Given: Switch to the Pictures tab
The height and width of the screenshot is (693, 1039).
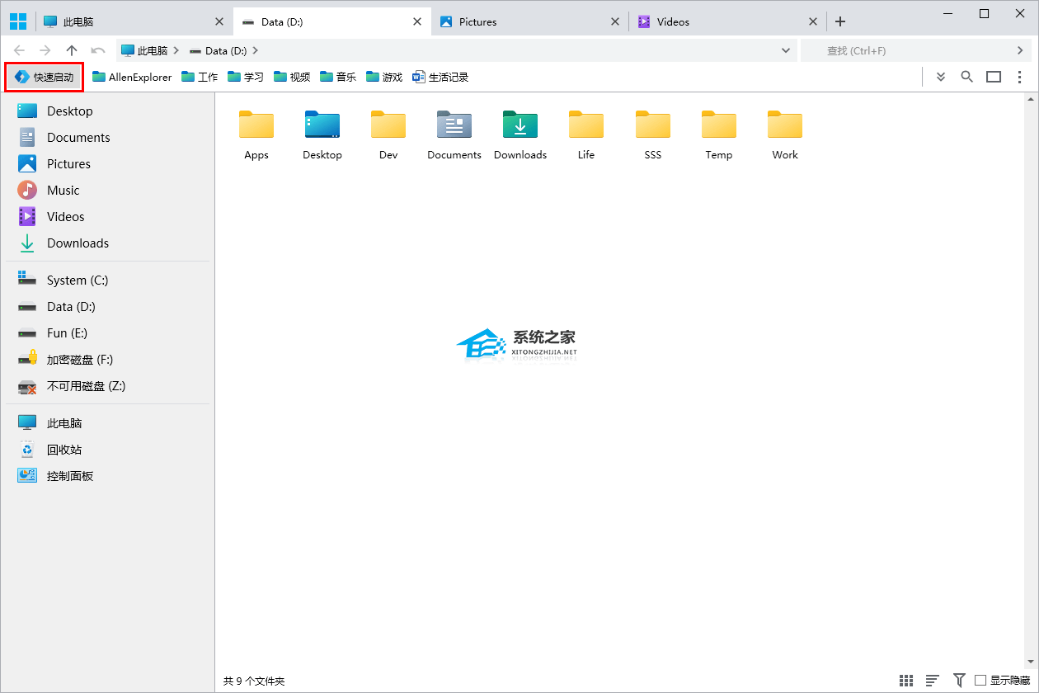Looking at the screenshot, I should click(478, 21).
